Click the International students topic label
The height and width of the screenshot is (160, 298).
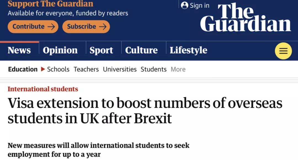coord(43,89)
